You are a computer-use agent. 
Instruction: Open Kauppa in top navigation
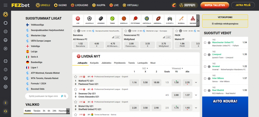coord(99,5)
